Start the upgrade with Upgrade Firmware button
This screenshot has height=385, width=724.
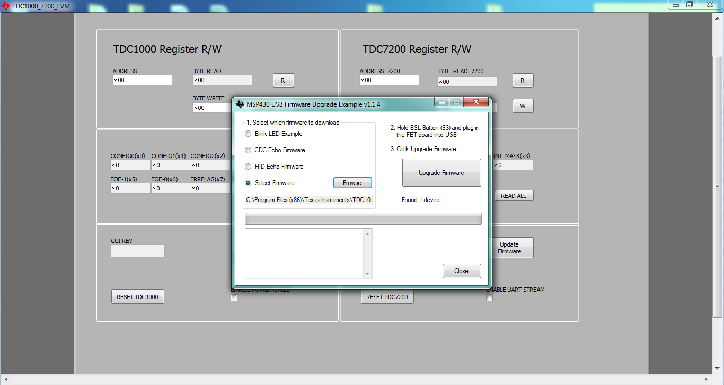(442, 173)
